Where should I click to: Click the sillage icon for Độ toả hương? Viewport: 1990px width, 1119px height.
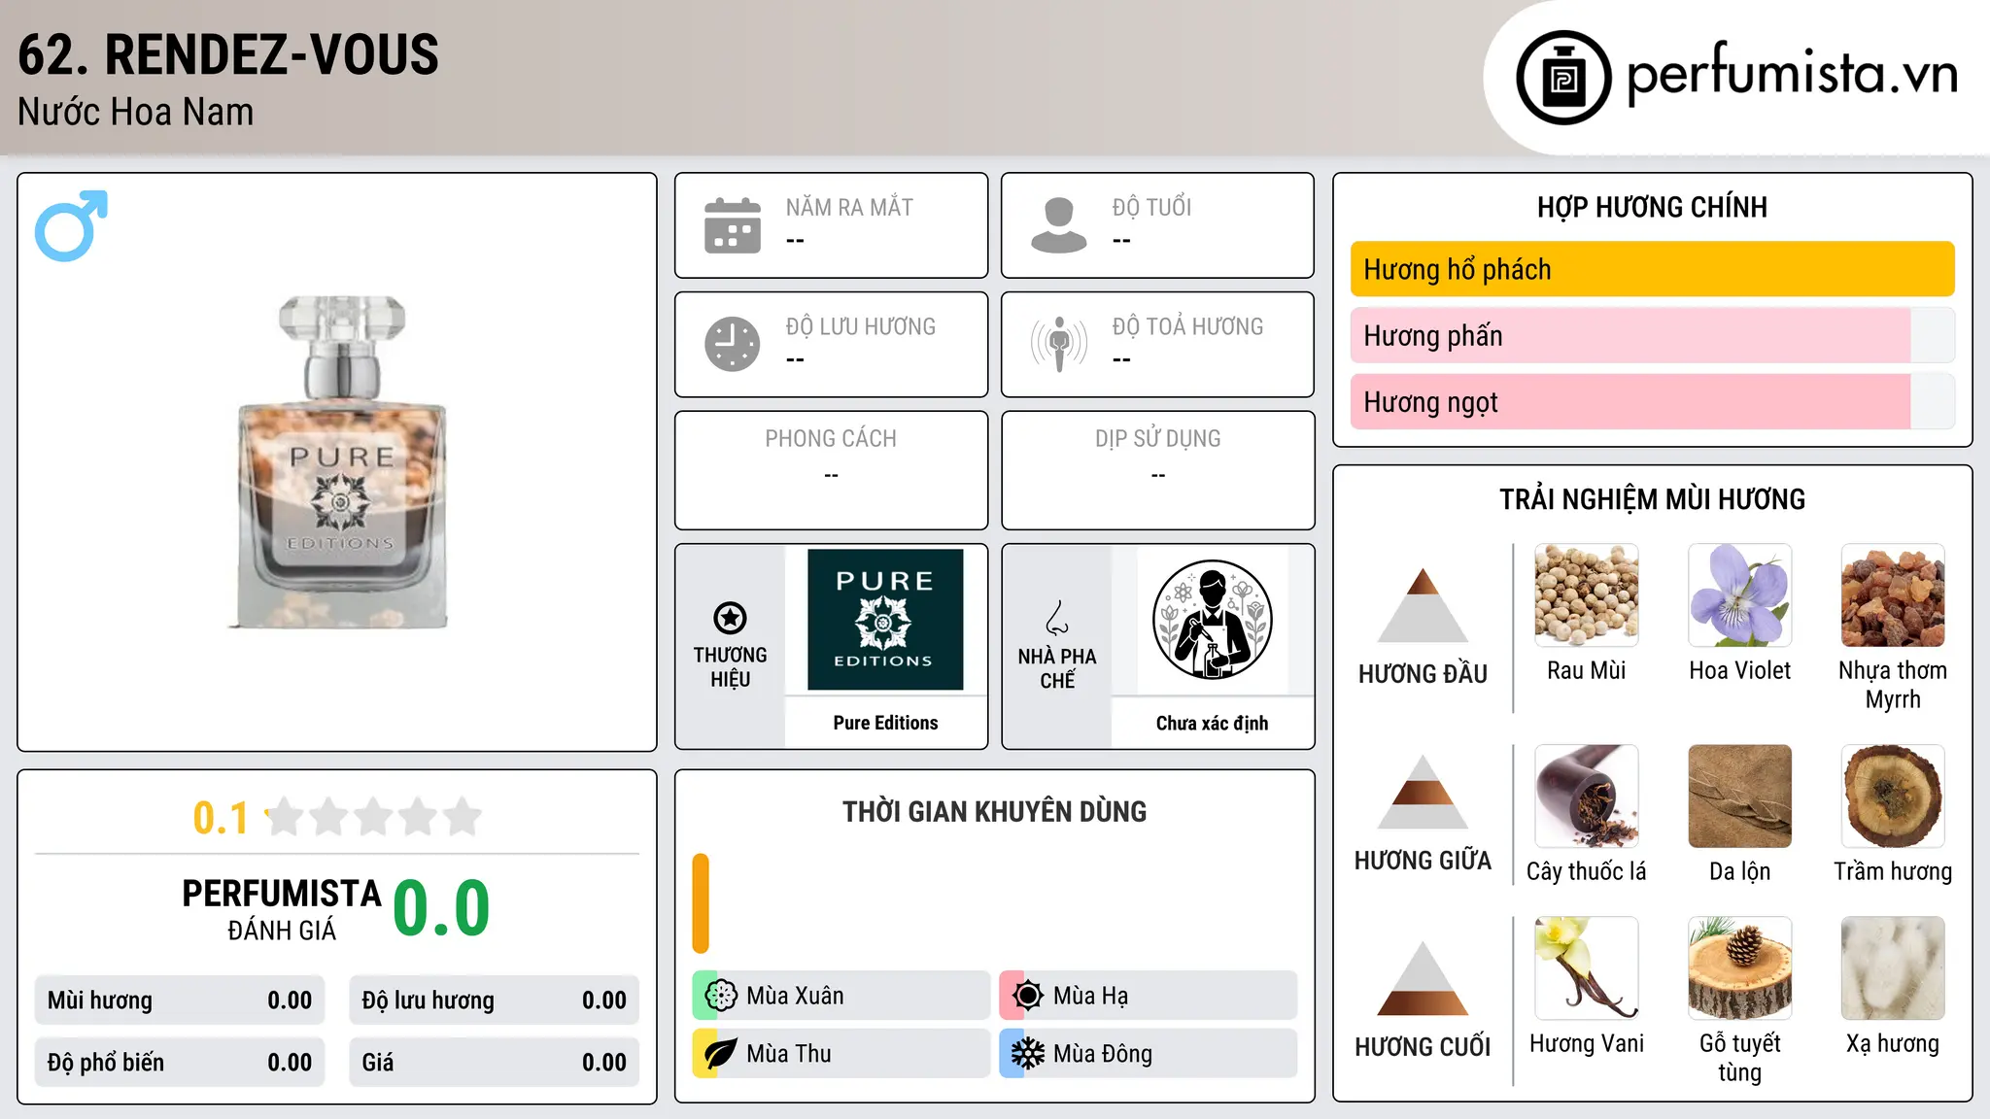pyautogui.click(x=1059, y=344)
